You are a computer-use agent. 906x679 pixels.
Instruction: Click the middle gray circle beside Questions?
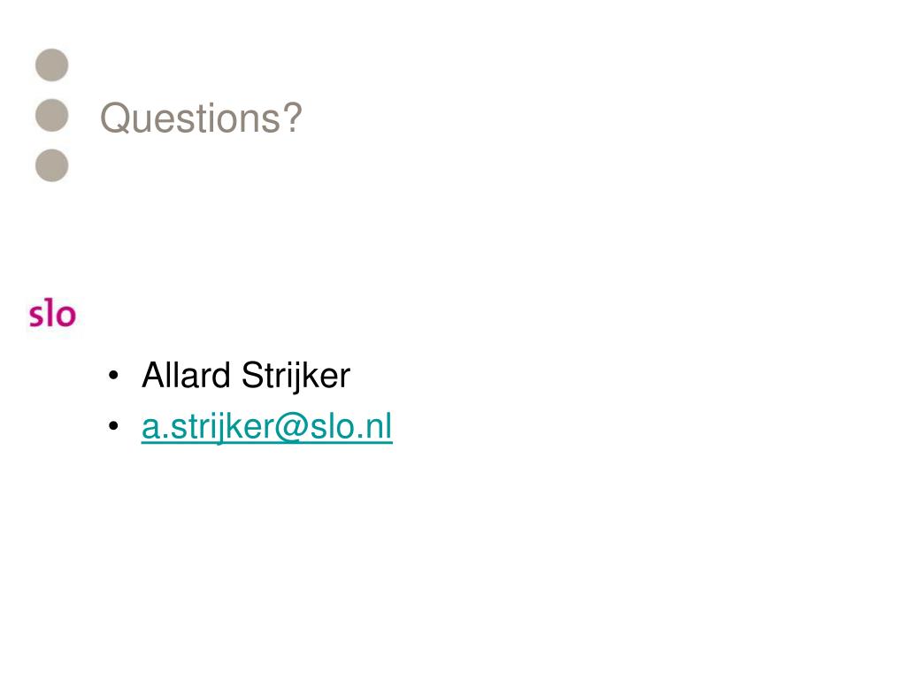point(52,115)
